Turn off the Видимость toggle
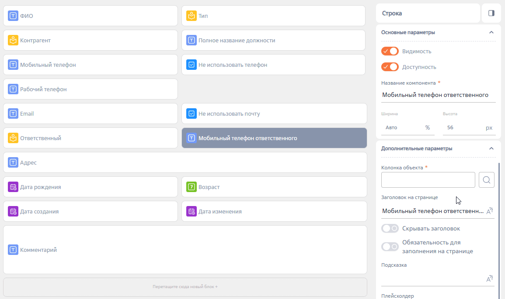This screenshot has width=505, height=299. 390,51
